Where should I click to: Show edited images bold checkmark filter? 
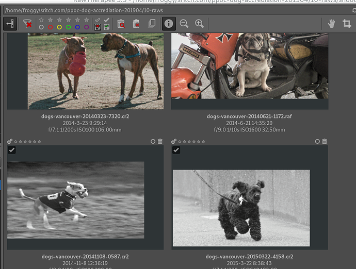point(106,20)
